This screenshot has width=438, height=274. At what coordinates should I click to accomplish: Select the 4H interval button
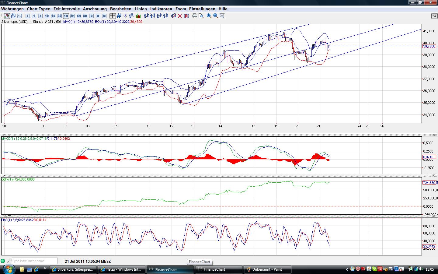tap(79, 16)
